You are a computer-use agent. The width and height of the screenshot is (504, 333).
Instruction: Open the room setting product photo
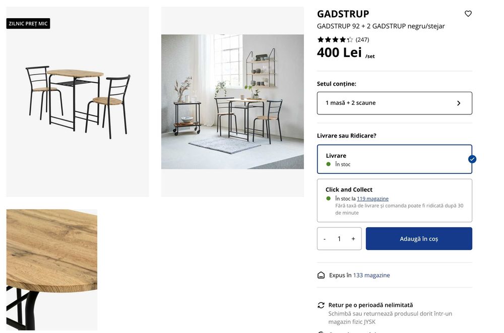point(232,101)
